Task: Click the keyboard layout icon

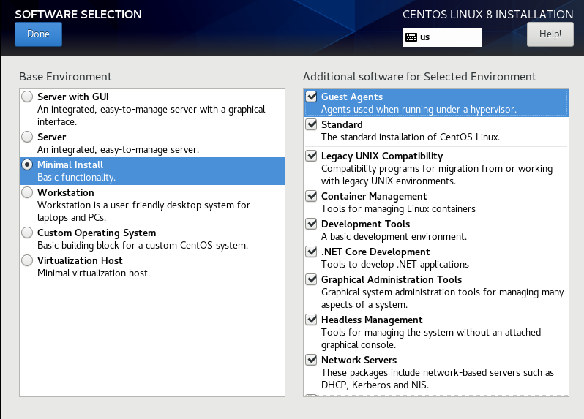Action: (x=411, y=37)
